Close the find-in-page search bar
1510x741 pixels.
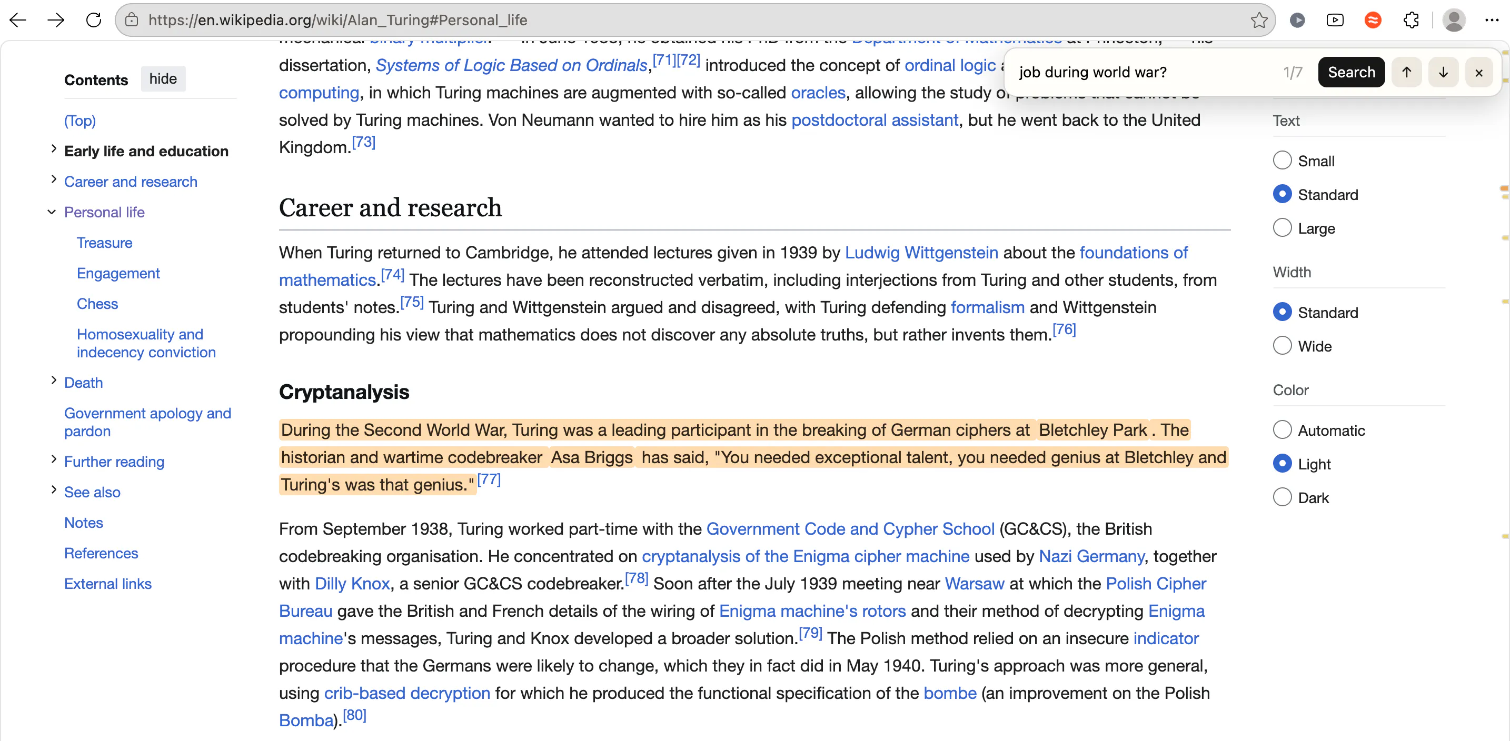click(x=1479, y=72)
